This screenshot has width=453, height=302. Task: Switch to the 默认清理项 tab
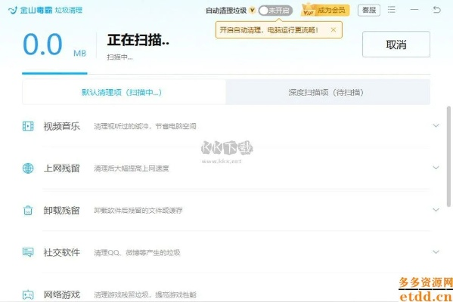tap(124, 92)
